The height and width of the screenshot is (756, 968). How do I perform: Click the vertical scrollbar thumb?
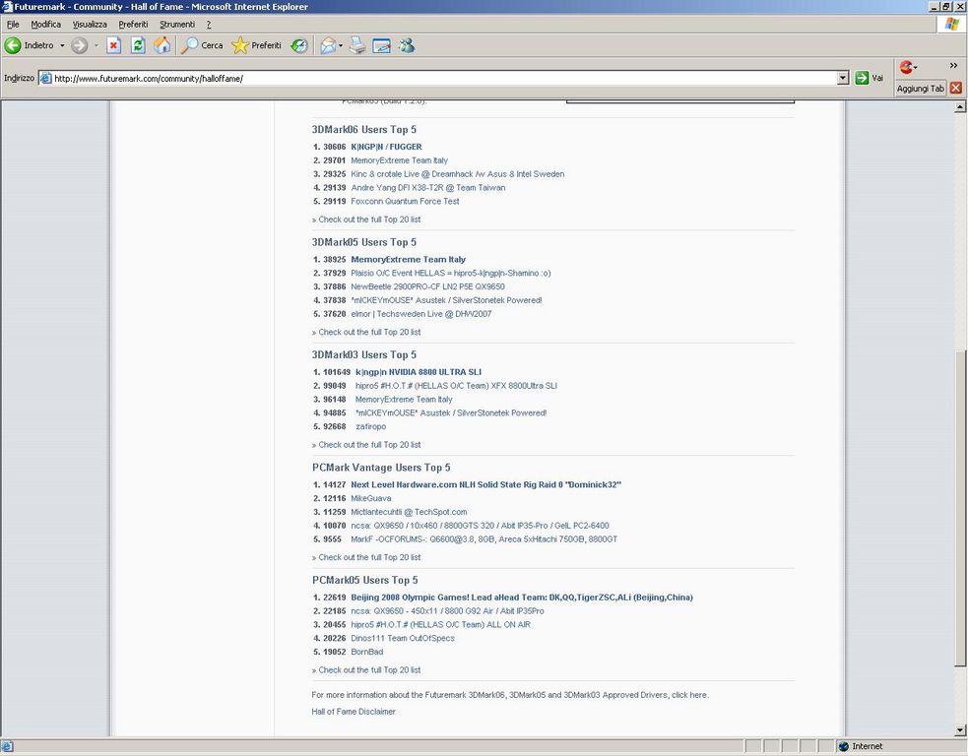960,509
